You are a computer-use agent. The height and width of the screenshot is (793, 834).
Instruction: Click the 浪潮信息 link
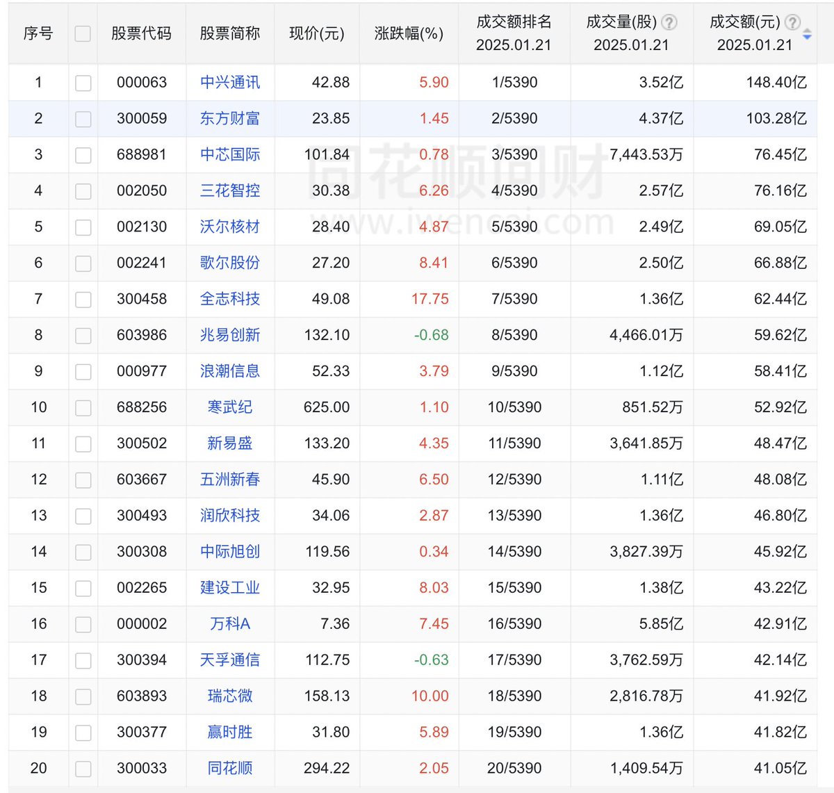click(x=230, y=372)
